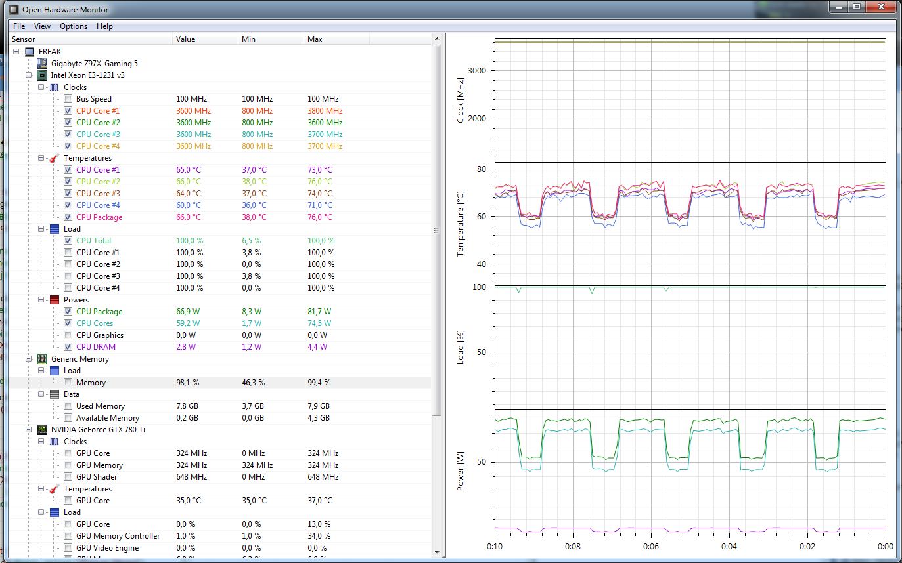This screenshot has height=563, width=902.
Task: Click the GPU Temperatures thermometer icon
Action: pyautogui.click(x=55, y=489)
